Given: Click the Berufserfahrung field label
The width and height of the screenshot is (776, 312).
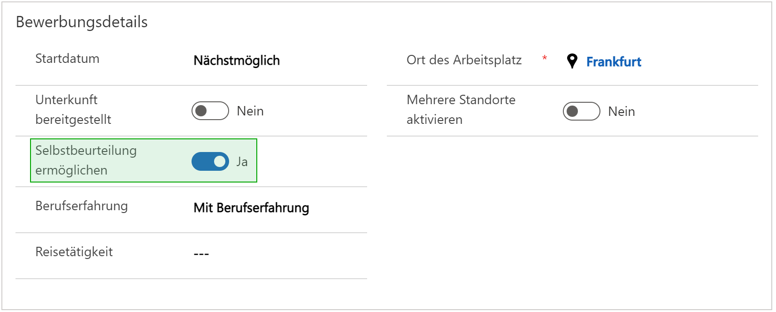Looking at the screenshot, I should click(82, 206).
